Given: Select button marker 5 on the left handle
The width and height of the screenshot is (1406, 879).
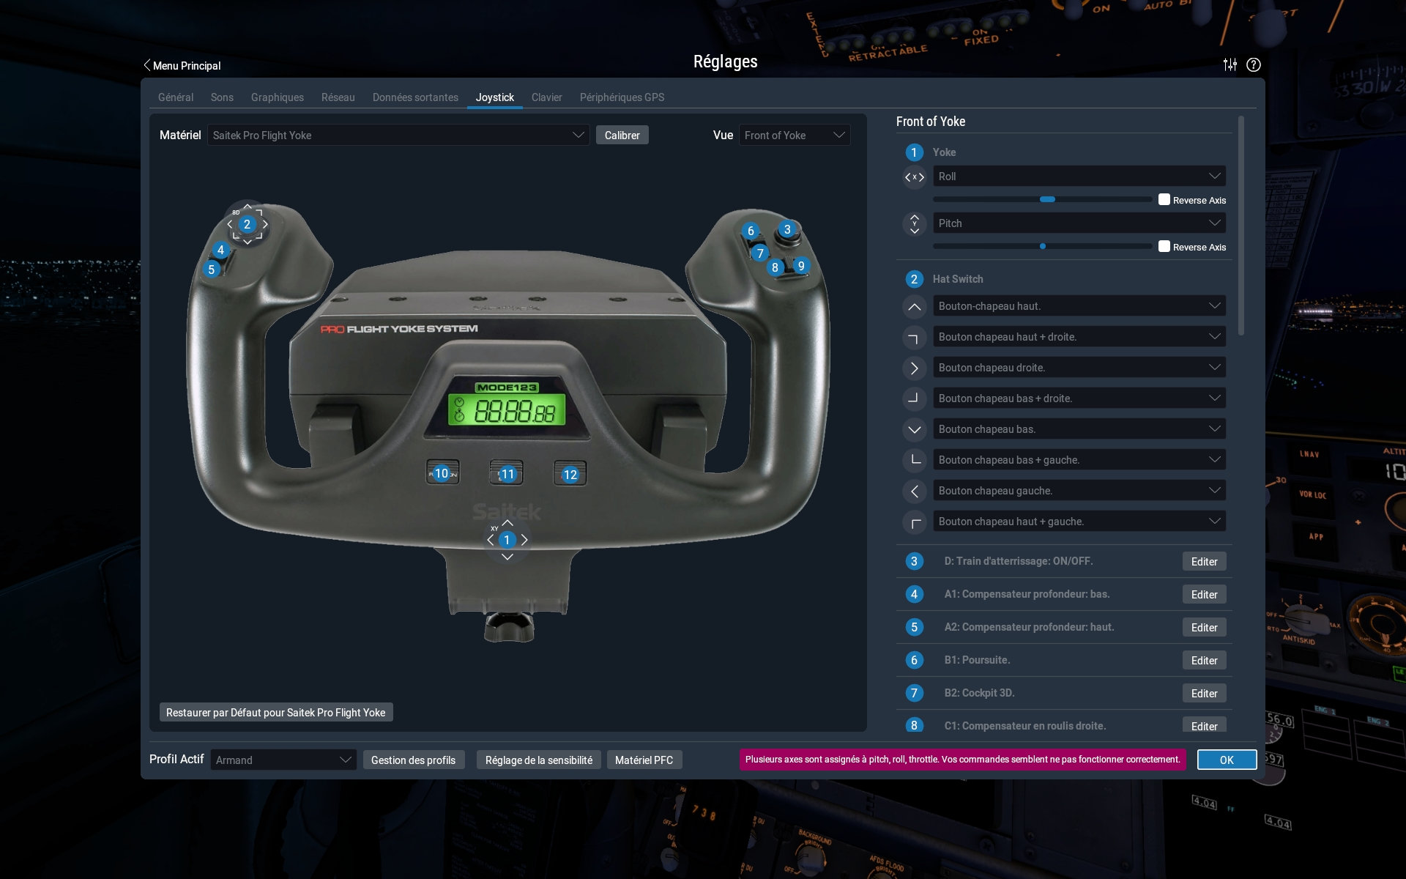Looking at the screenshot, I should [x=212, y=270].
